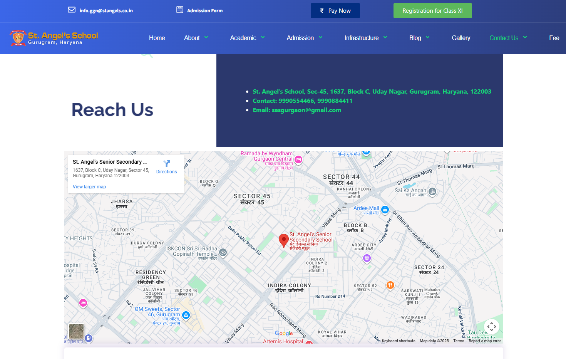Open View larger map link
The image size is (566, 359).
point(89,186)
